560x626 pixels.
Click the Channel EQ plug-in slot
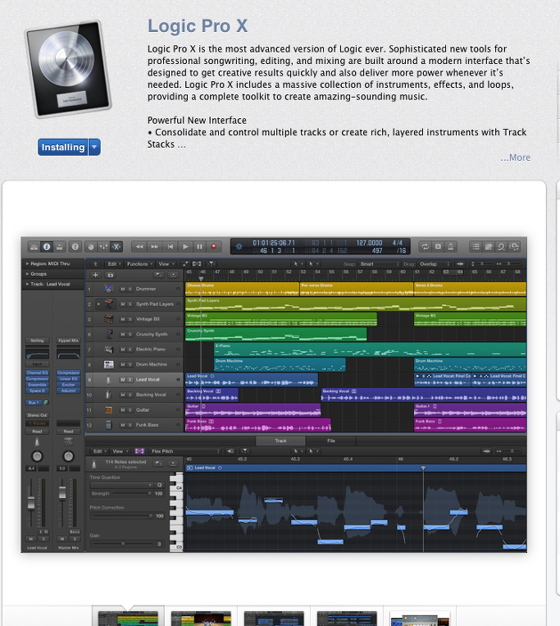(37, 372)
